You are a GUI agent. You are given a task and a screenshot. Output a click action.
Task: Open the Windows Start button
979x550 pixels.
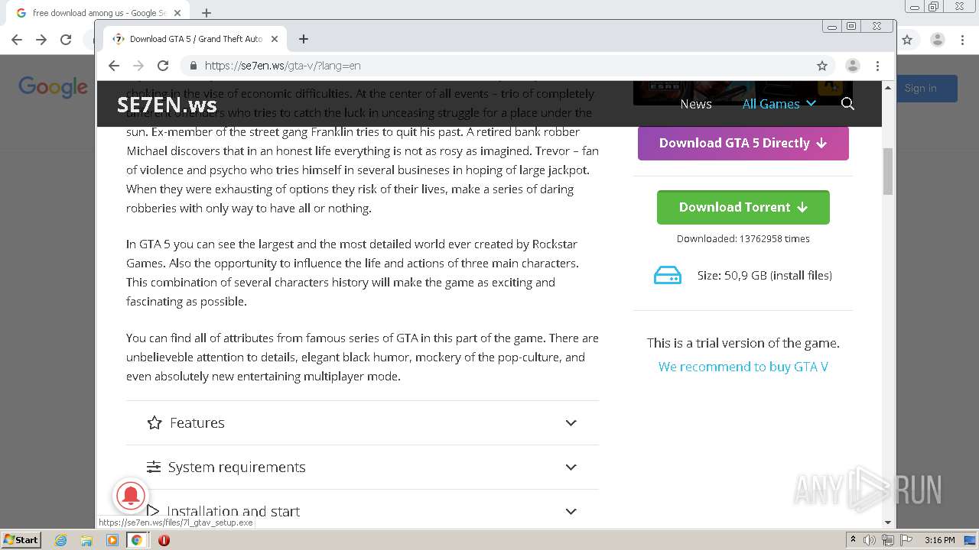pos(21,540)
